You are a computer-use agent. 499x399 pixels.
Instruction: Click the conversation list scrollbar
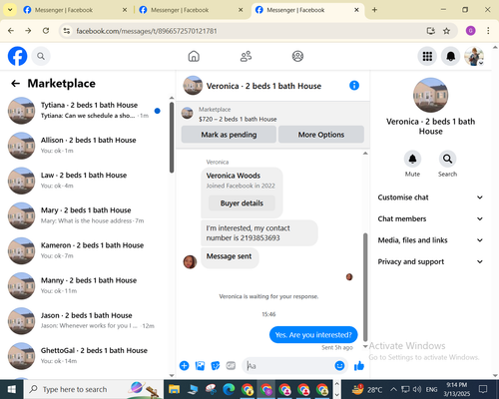click(x=172, y=138)
